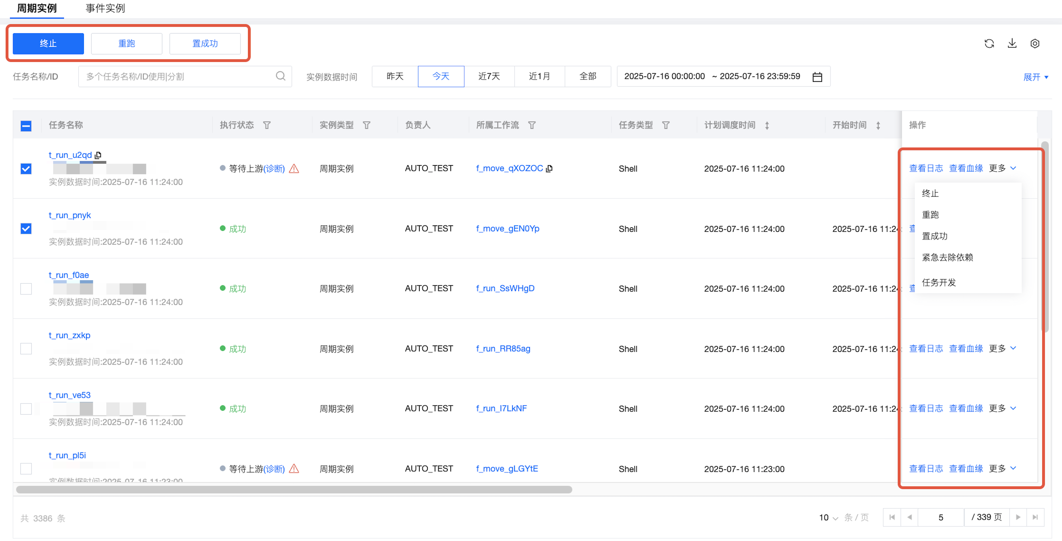Filter by 所属工作流 funnel icon
This screenshot has height=541, width=1062.
[x=532, y=125]
